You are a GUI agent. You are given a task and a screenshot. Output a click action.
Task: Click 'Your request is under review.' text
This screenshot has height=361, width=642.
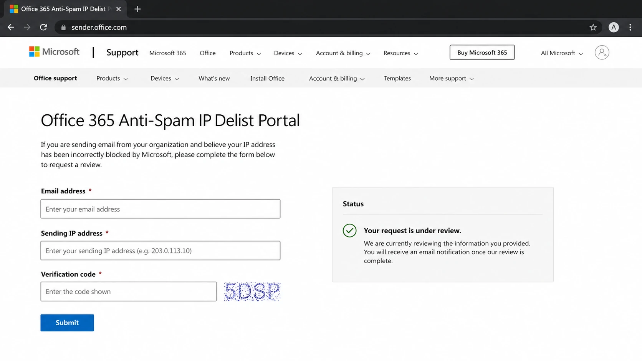412,231
